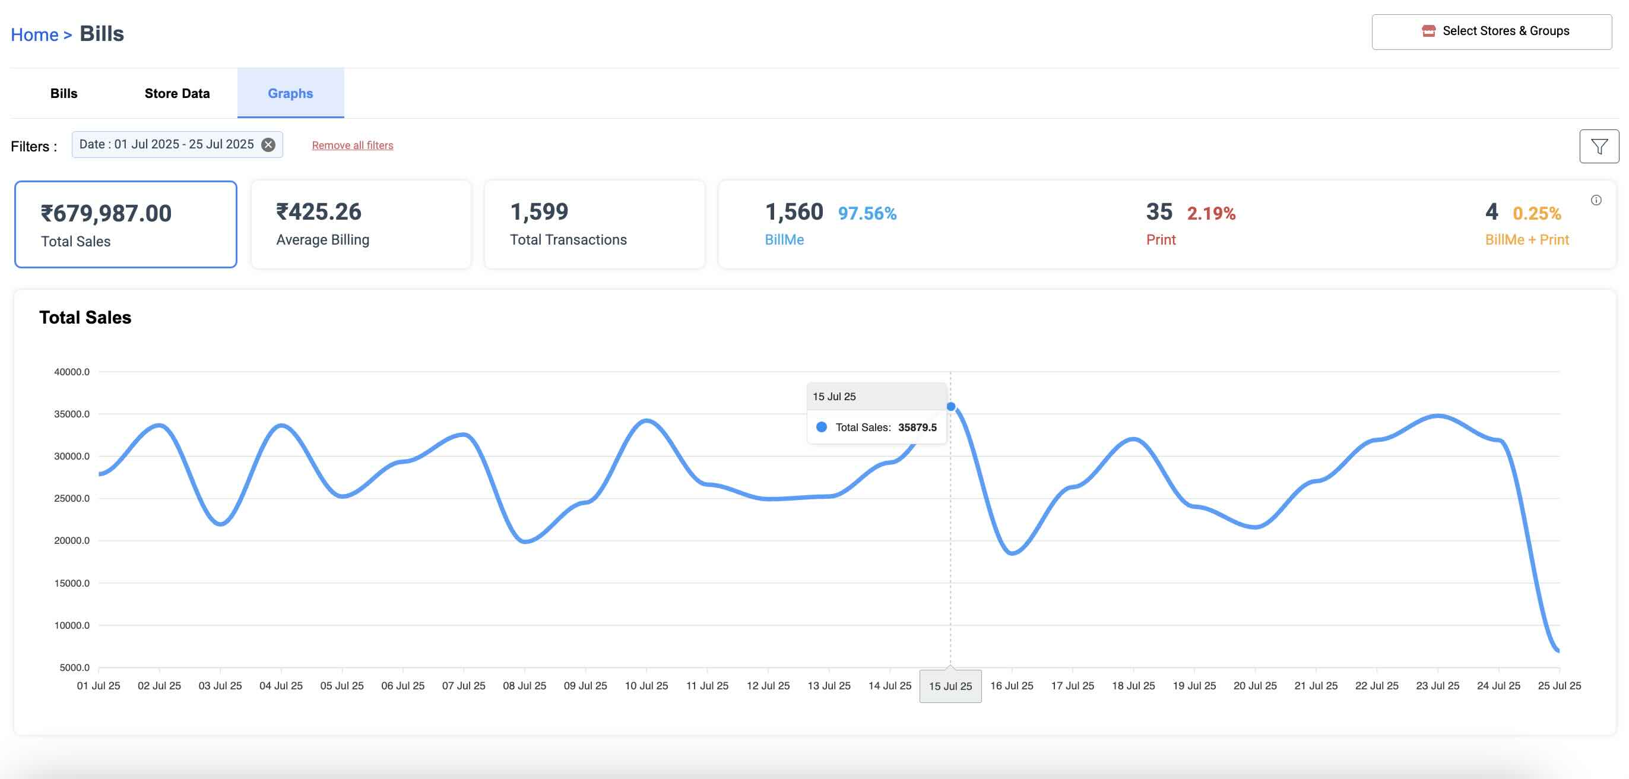
Task: Click the Date filter chip text
Action: pyautogui.click(x=166, y=145)
